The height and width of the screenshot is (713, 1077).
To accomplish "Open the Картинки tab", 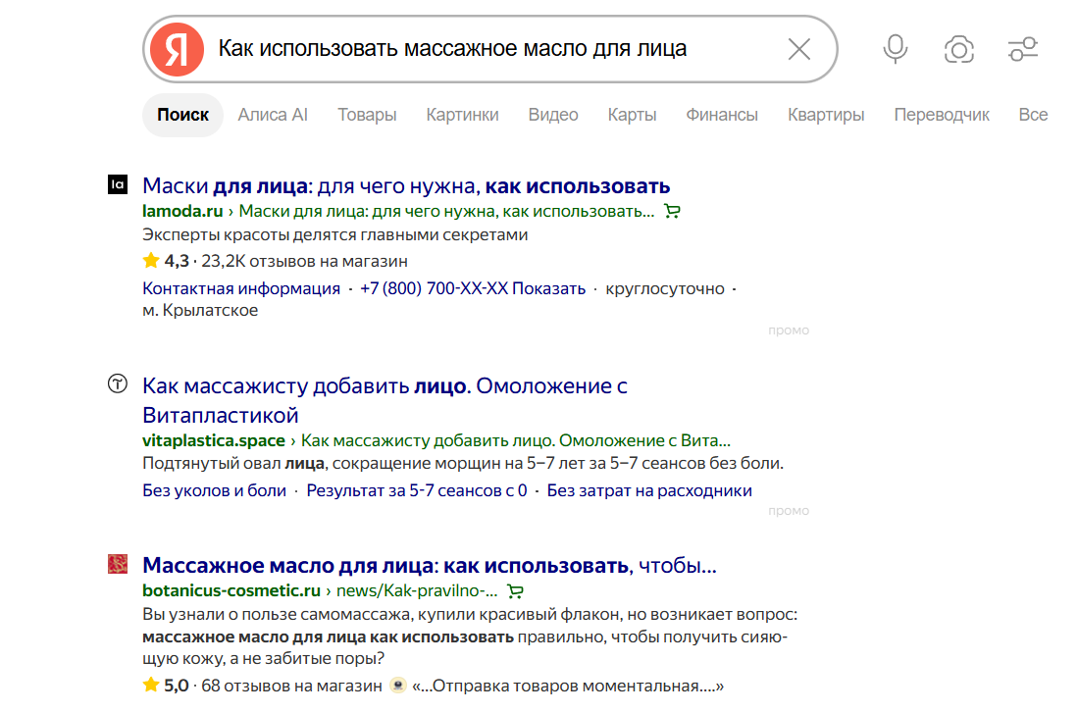I will pos(462,115).
